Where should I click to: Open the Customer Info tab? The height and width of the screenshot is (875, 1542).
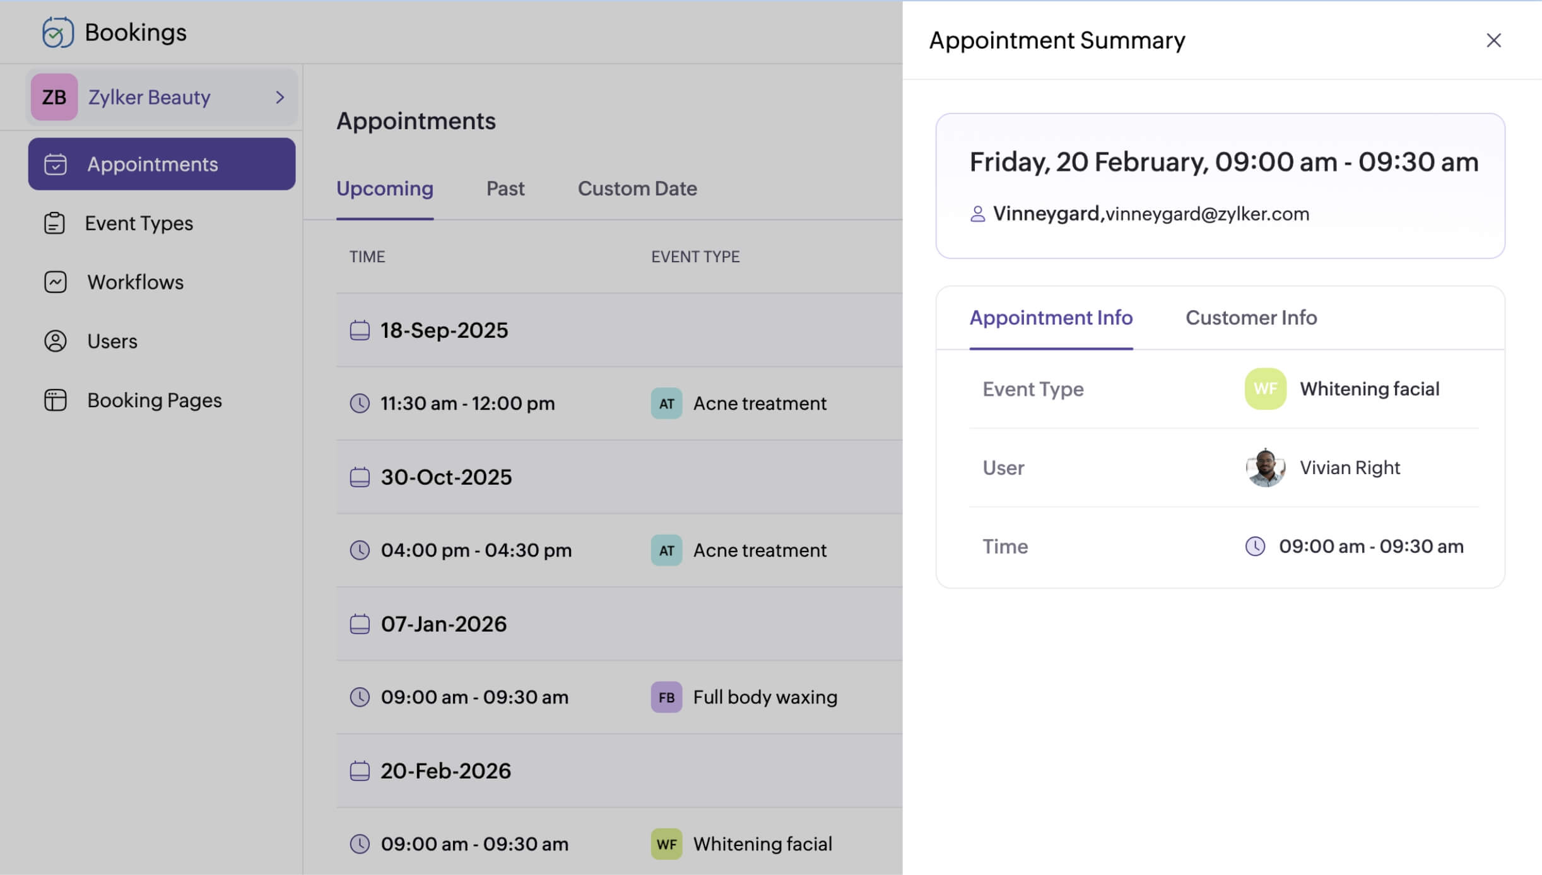pyautogui.click(x=1251, y=318)
